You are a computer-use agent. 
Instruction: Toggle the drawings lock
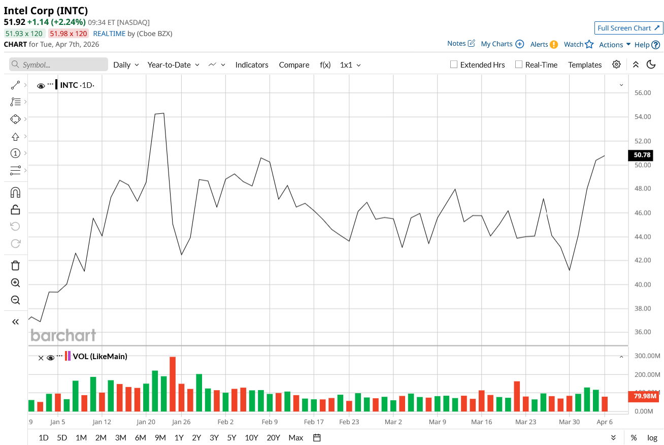coord(15,209)
